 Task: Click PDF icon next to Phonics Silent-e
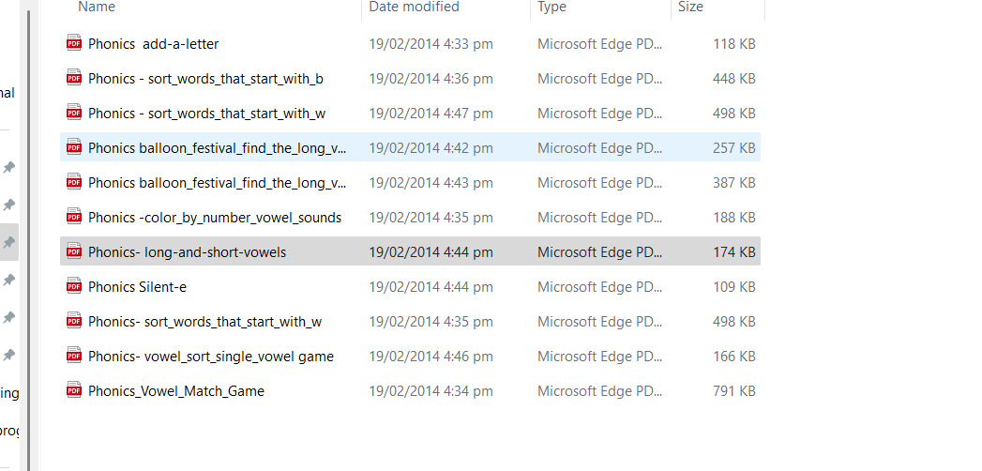[x=74, y=286]
